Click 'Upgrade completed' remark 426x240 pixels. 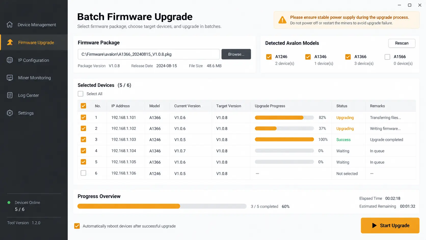tap(387, 140)
